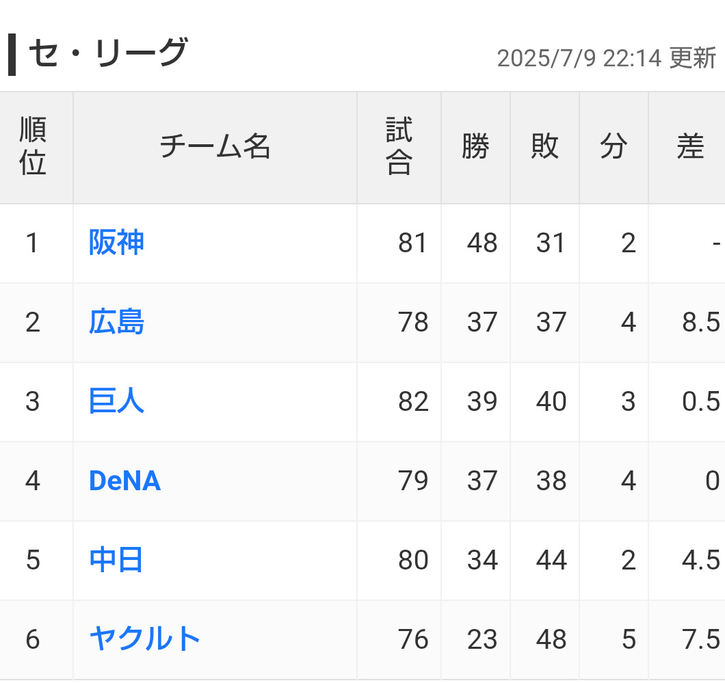
Task: Select the 勝 column header
Action: 475,146
